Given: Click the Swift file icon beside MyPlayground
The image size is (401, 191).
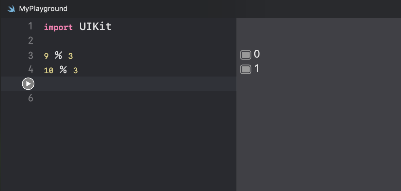Looking at the screenshot, I should (11, 9).
